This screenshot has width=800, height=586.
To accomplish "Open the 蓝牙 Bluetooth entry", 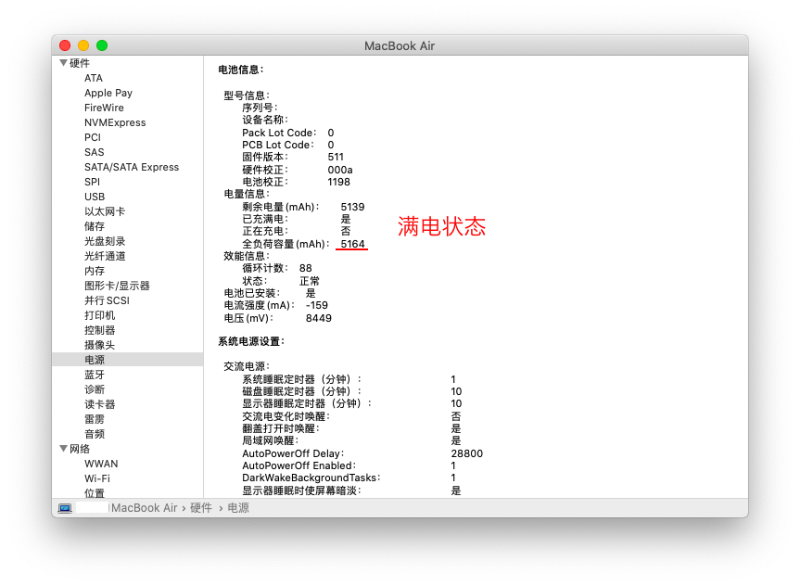I will click(x=95, y=375).
